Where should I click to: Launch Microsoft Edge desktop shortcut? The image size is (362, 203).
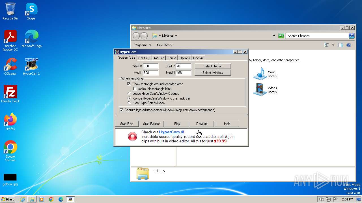[x=31, y=39]
